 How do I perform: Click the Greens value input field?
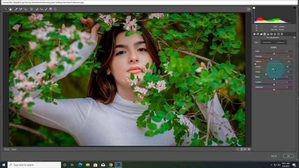click(x=289, y=66)
